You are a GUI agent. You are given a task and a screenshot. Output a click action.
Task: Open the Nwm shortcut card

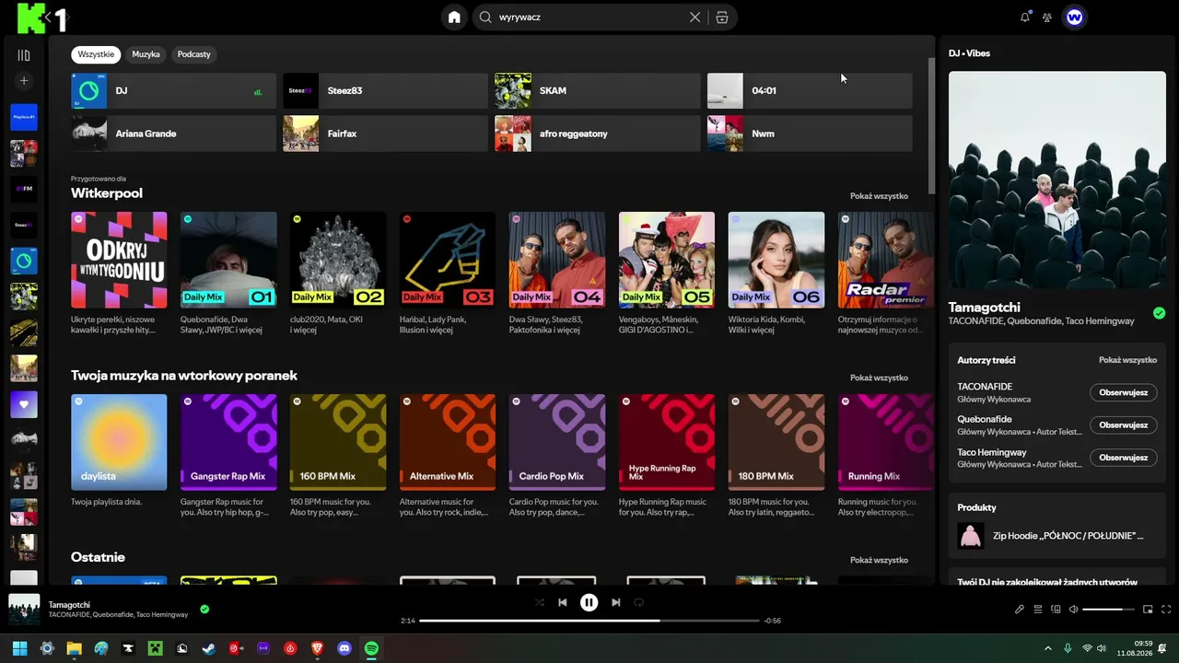[x=810, y=134]
